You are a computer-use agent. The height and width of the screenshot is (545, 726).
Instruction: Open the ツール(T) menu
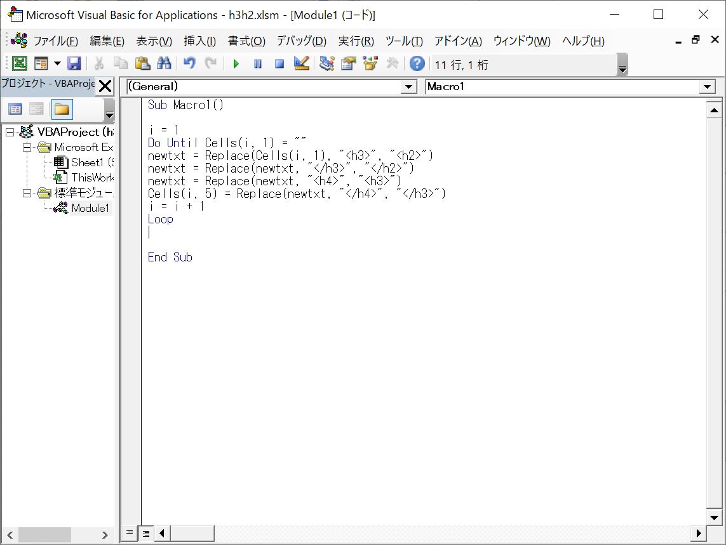coord(404,41)
